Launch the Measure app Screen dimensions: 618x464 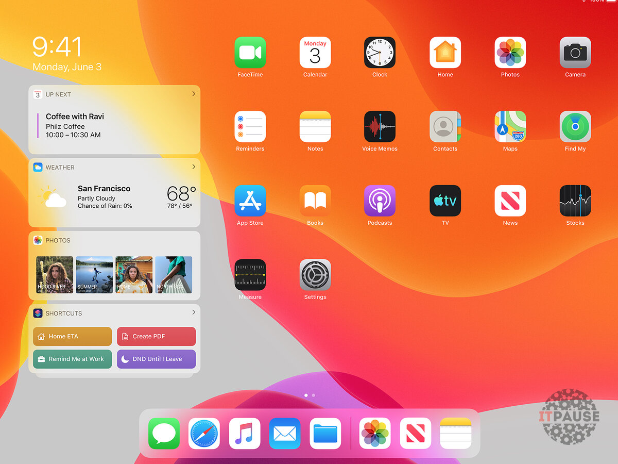pos(250,275)
